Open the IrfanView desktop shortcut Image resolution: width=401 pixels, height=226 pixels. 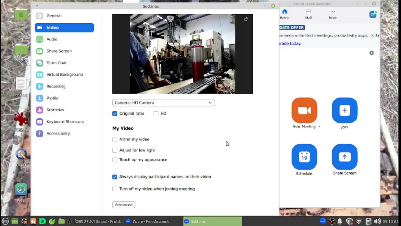(21, 122)
